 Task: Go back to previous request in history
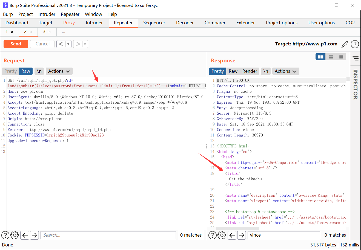61,44
